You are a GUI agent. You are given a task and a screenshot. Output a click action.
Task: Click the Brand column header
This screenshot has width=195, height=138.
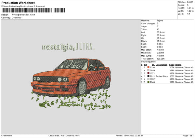tap(178, 65)
